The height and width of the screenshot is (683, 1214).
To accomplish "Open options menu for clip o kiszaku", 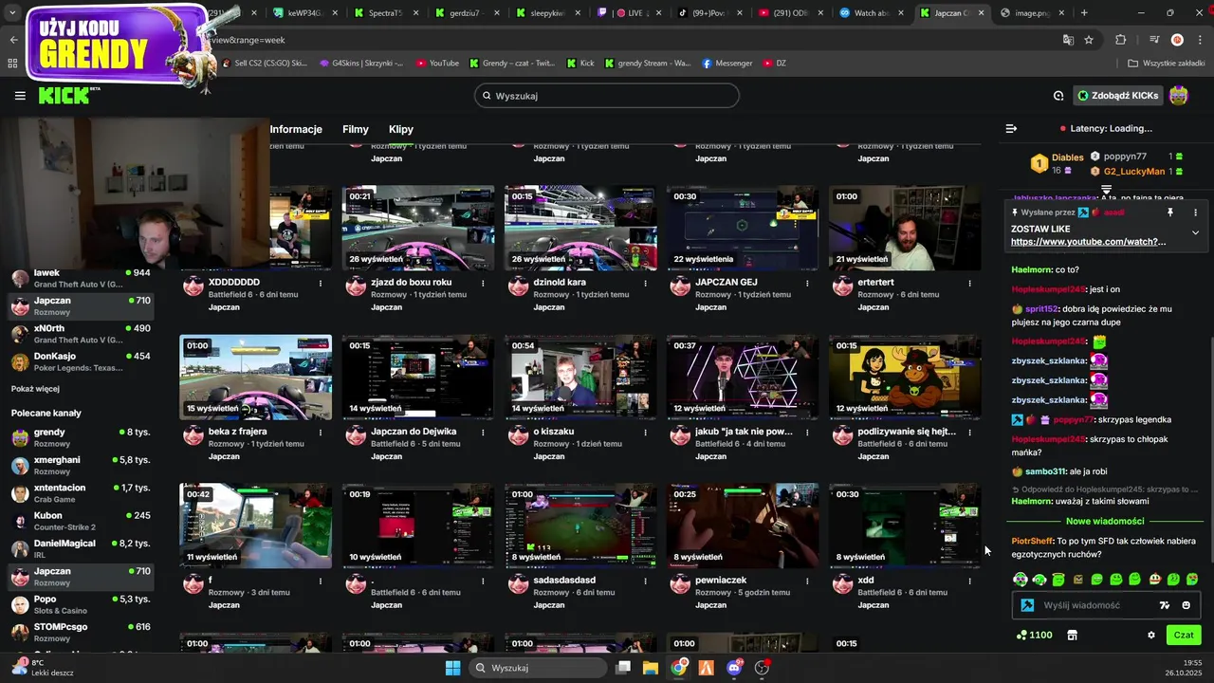I will [645, 432].
